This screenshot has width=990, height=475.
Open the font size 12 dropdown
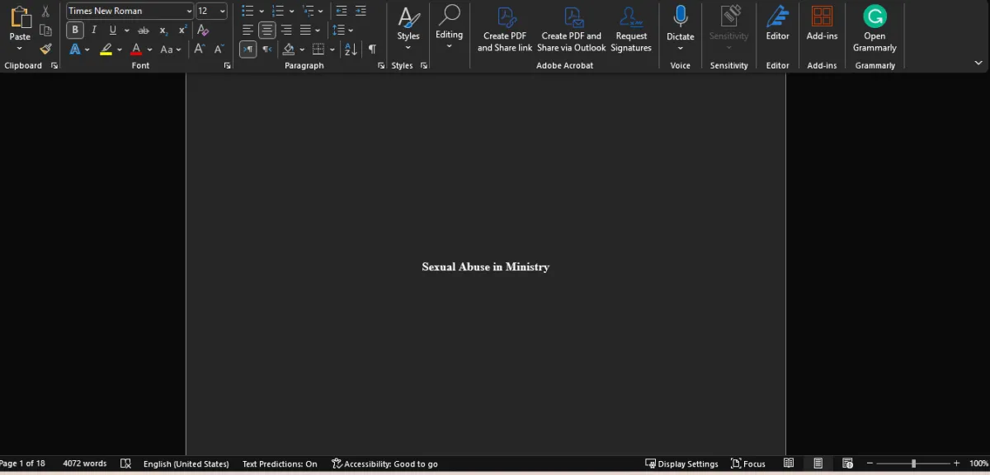click(x=223, y=11)
